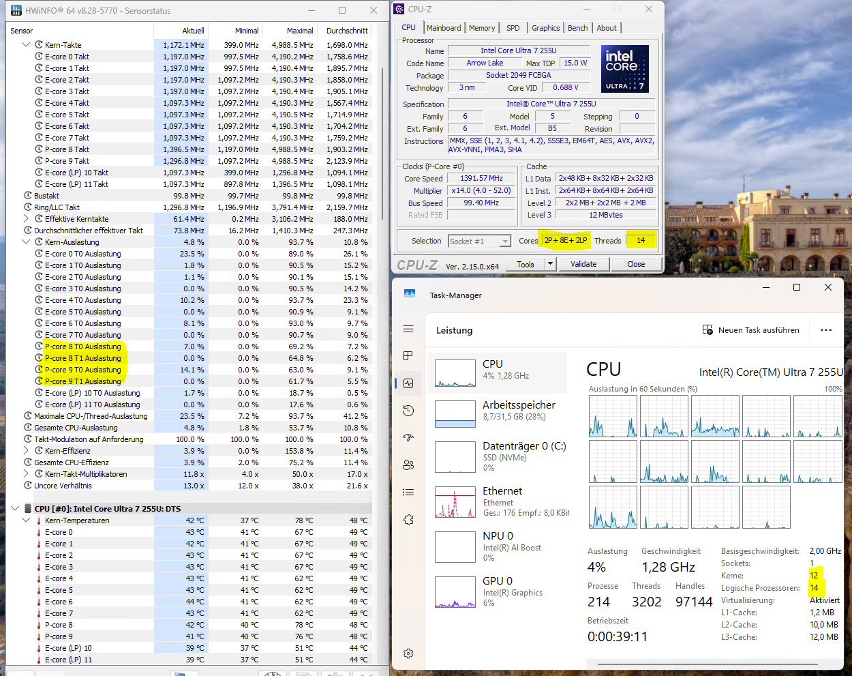Click the Neuen Task ausführen icon
Screen dimensions: 852x676
[x=708, y=329]
